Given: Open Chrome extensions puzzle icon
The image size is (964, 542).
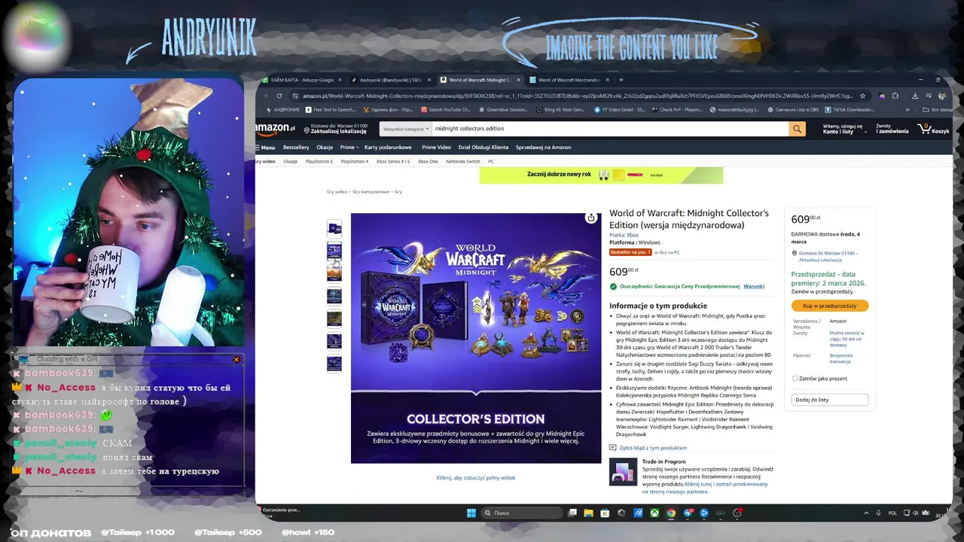Looking at the screenshot, I should 895,96.
